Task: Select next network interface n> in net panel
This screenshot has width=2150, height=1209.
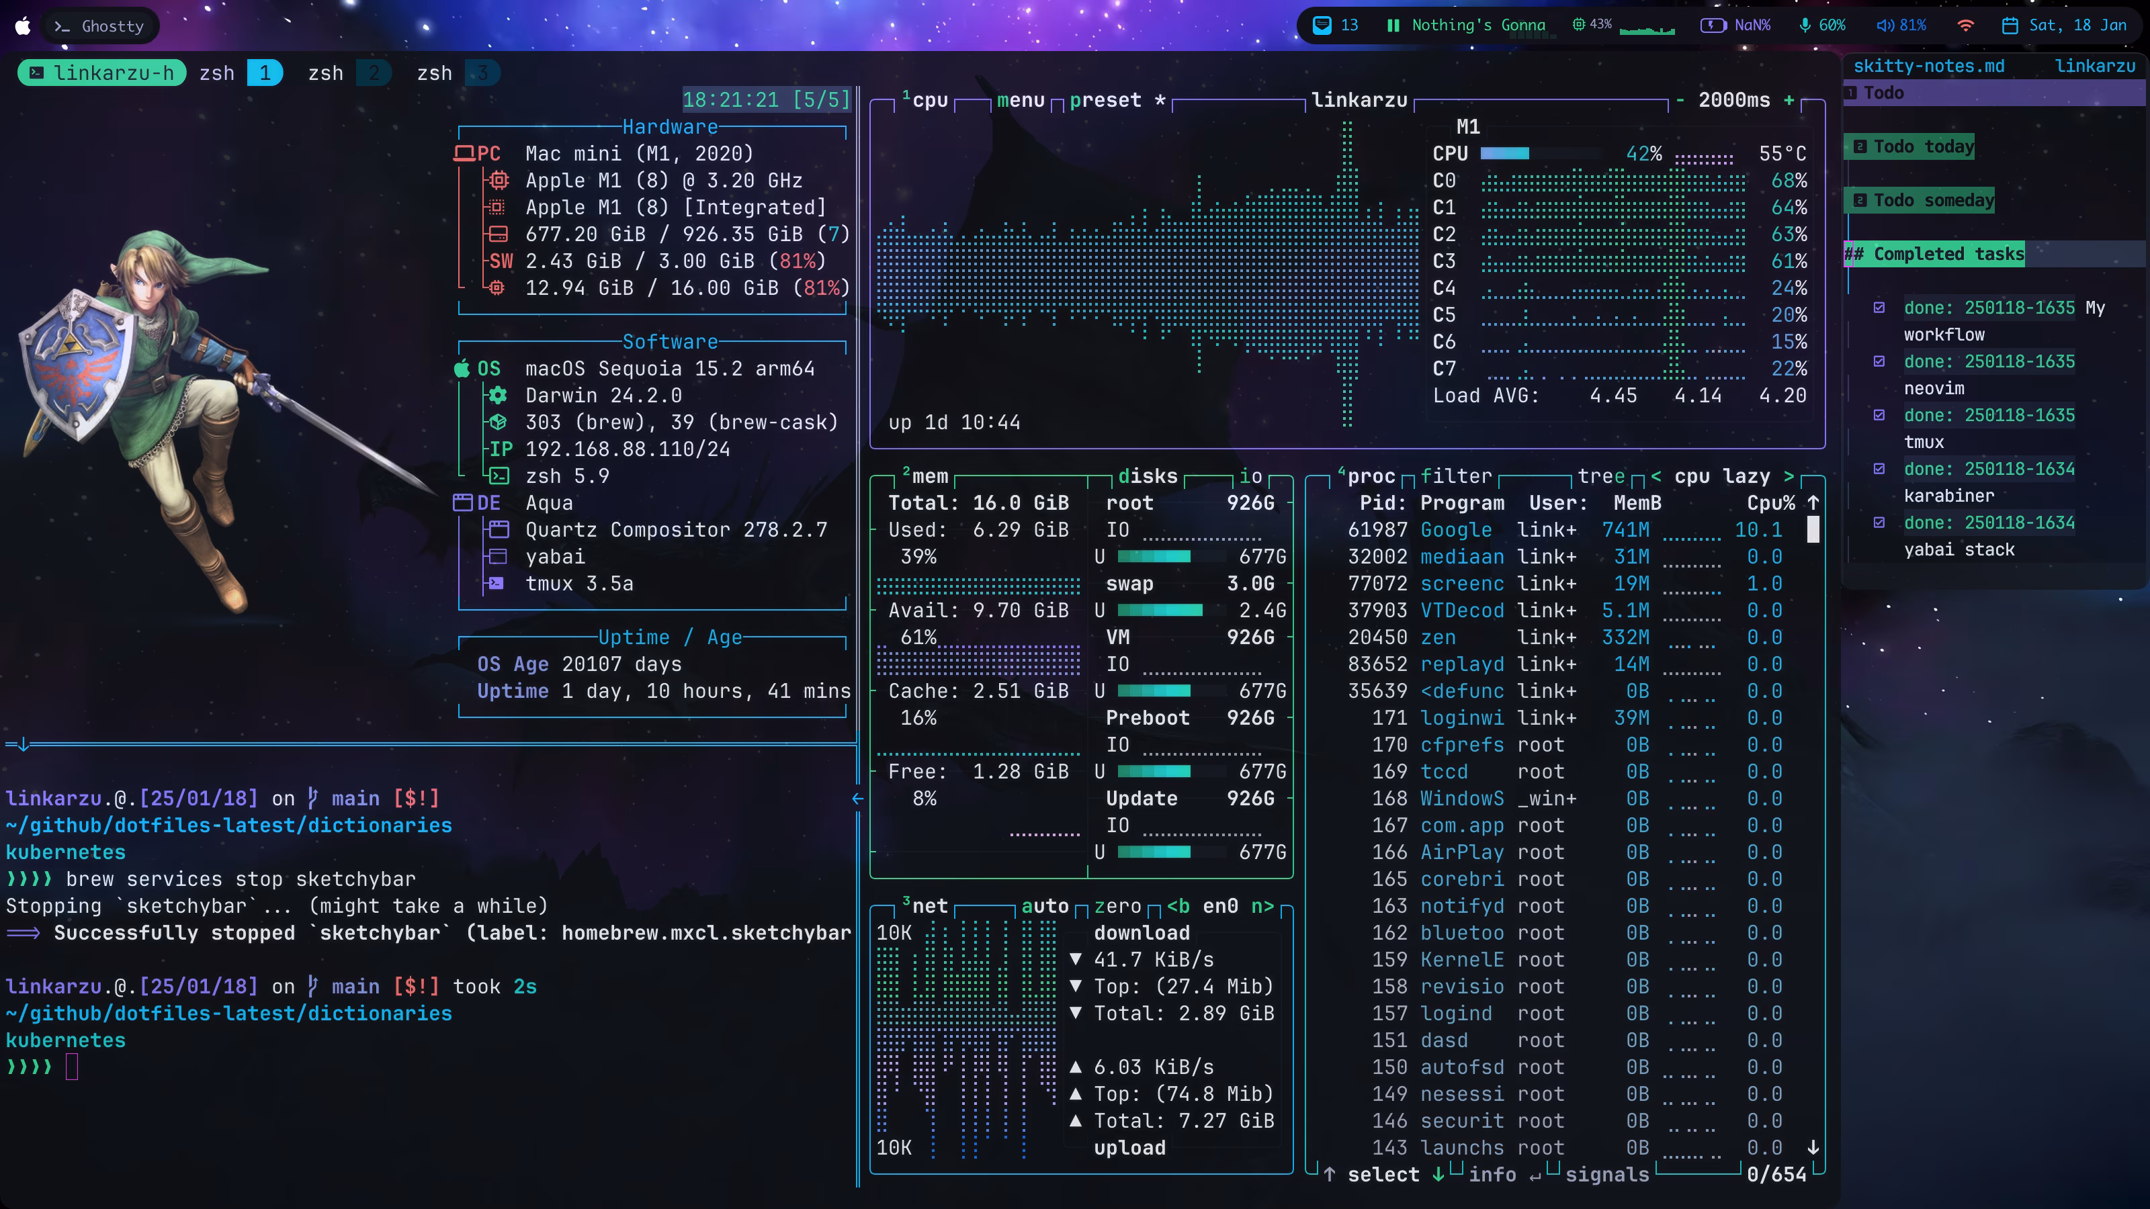Action: (x=1262, y=905)
